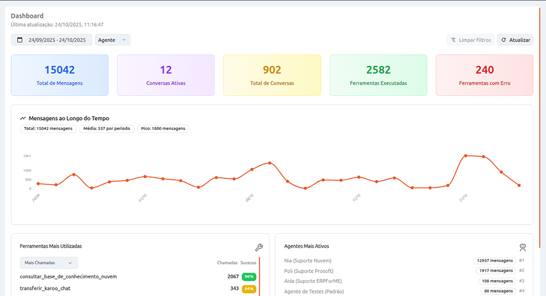Click the peak data point on the chart
Screen dimensions: 546x296
(465, 155)
